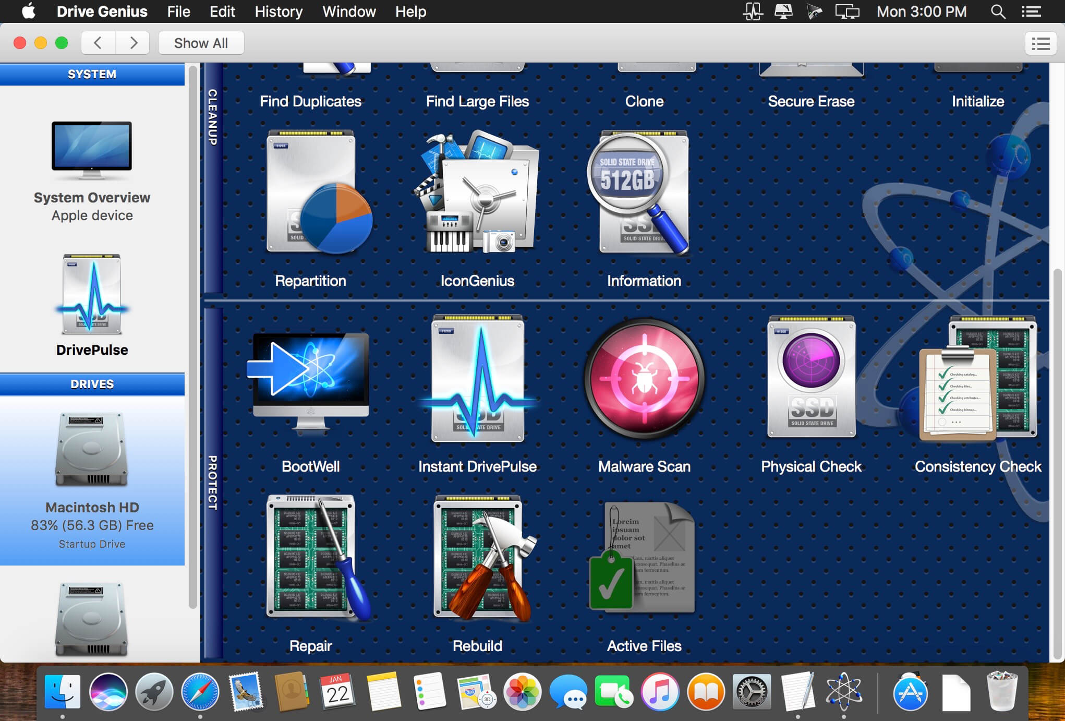Click the display mirroring icon in menu bar
Viewport: 1065px width, 721px height.
point(848,11)
